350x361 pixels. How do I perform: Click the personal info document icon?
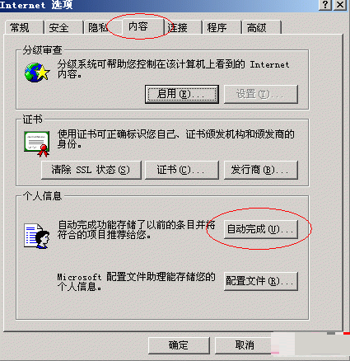click(x=37, y=236)
